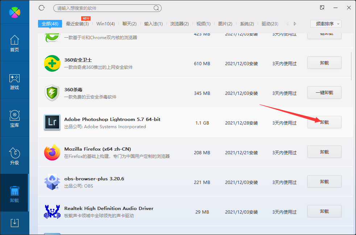The width and height of the screenshot is (356, 235).
Task: Click the 板载声卡领域中全球领先的声卡驱动 description
Action: coord(99,216)
